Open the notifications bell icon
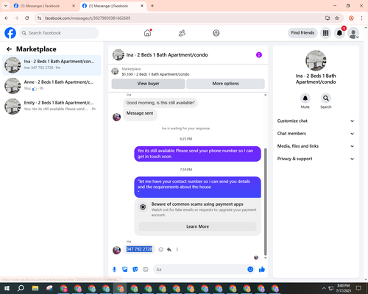Image resolution: width=368 pixels, height=294 pixels. [x=339, y=33]
